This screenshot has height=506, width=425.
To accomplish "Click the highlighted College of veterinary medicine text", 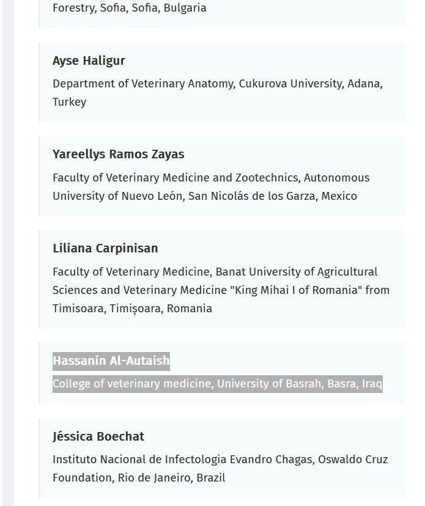I will pos(132,384).
